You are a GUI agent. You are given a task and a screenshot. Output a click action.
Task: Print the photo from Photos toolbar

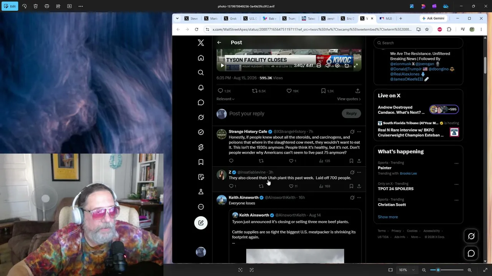[x=47, y=6]
